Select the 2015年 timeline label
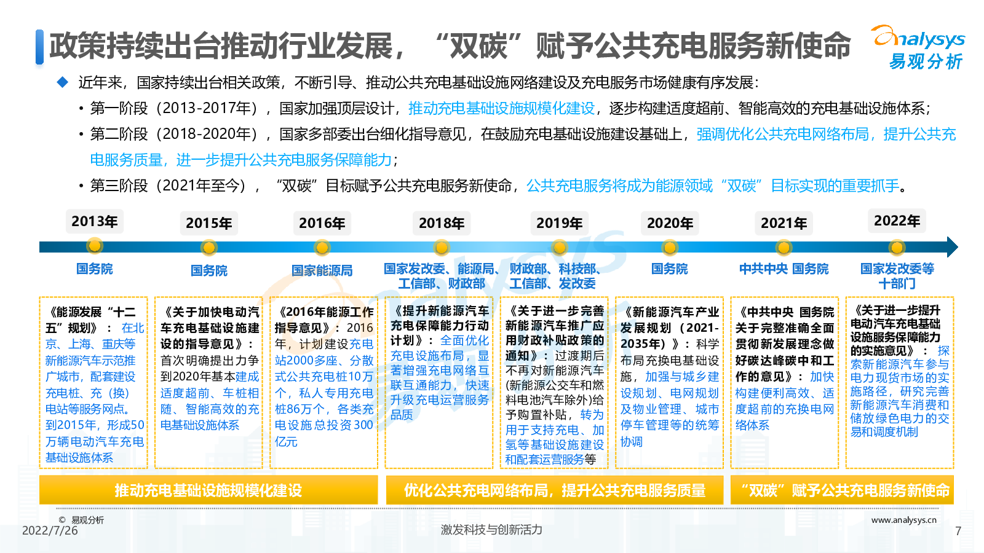 (209, 223)
